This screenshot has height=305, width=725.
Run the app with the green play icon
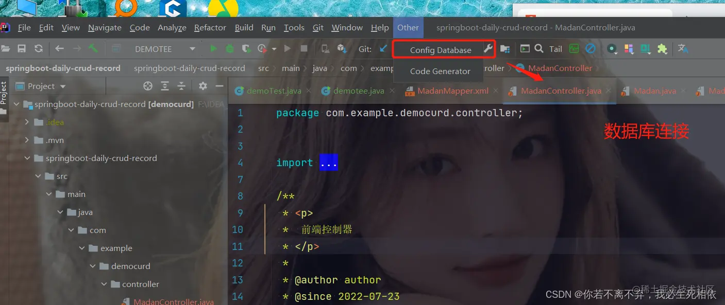(213, 48)
